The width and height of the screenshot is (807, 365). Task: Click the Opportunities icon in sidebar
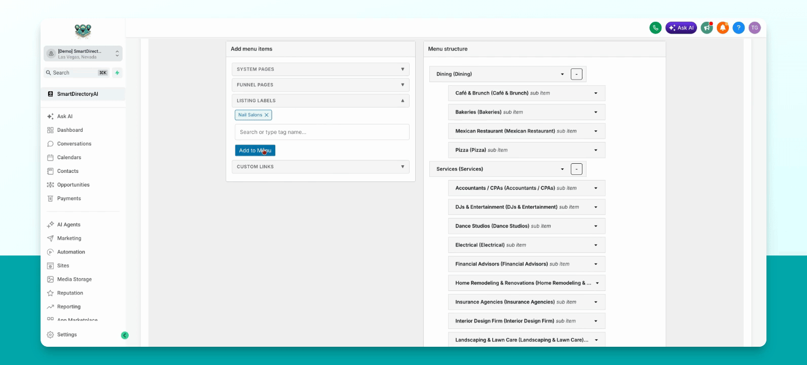50,185
